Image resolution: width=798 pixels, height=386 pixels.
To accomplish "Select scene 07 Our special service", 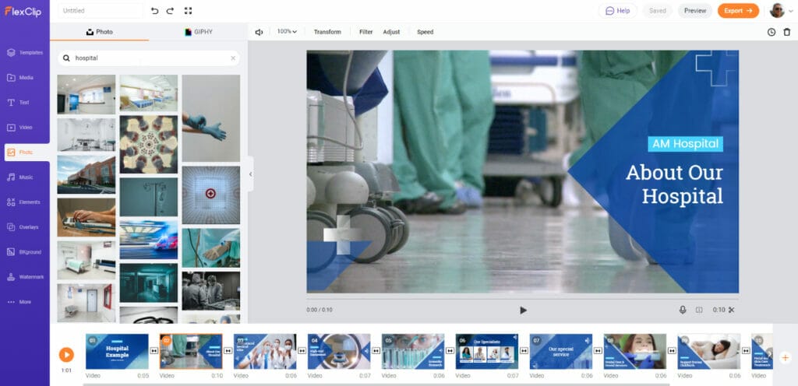I will (561, 352).
